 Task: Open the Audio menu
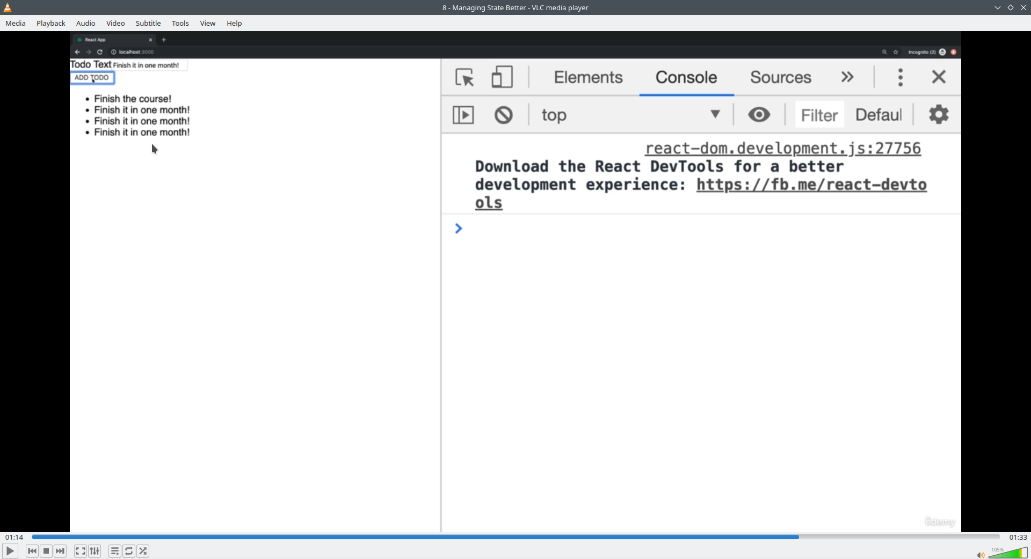[86, 23]
